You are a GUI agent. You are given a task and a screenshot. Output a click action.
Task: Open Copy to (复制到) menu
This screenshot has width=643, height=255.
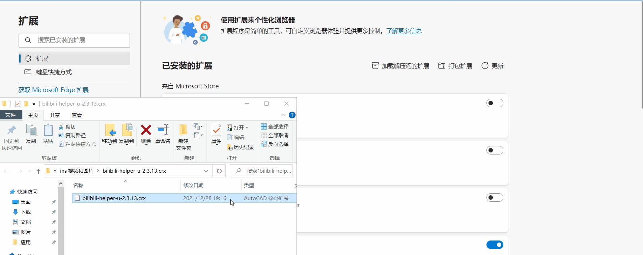pyautogui.click(x=127, y=134)
